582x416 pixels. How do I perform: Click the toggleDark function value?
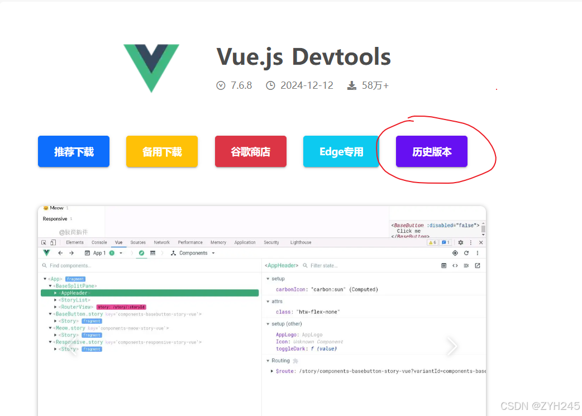tap(323, 349)
